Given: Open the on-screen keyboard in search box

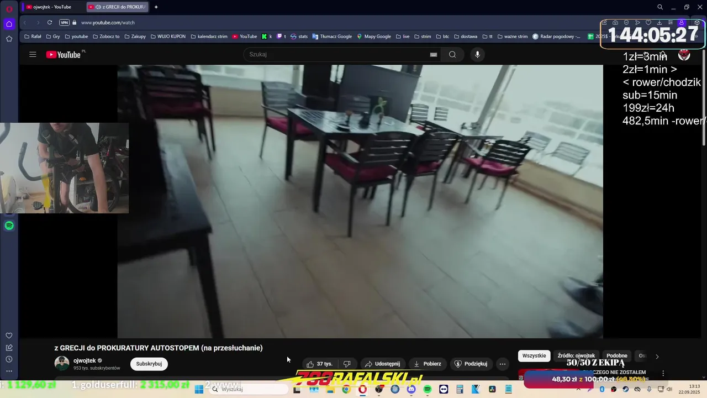Looking at the screenshot, I should point(434,54).
